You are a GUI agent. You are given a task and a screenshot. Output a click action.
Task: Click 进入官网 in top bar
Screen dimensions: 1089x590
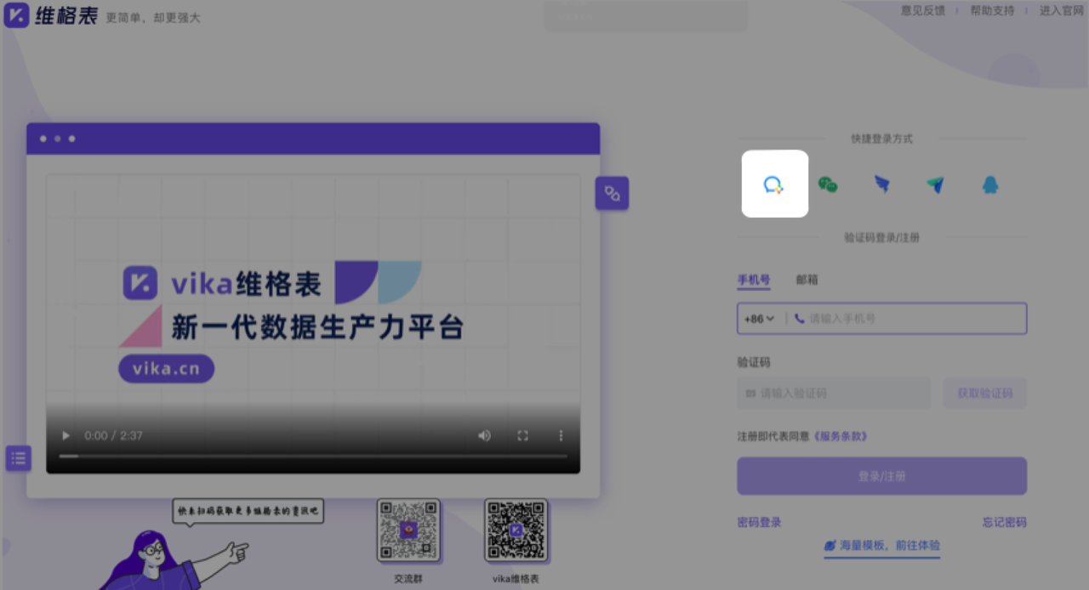(1062, 10)
